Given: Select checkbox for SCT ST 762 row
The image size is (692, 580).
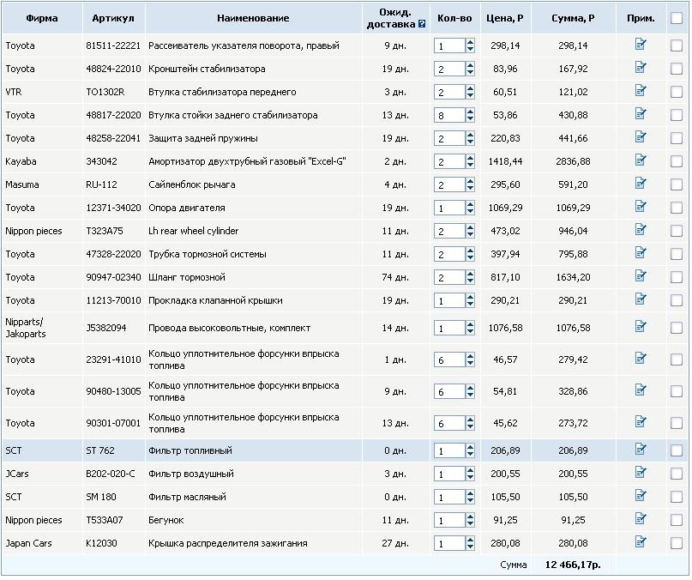Looking at the screenshot, I should [x=676, y=450].
